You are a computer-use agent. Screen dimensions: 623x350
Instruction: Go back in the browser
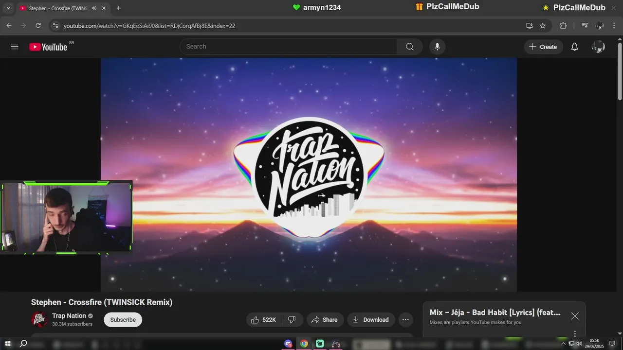[9, 25]
